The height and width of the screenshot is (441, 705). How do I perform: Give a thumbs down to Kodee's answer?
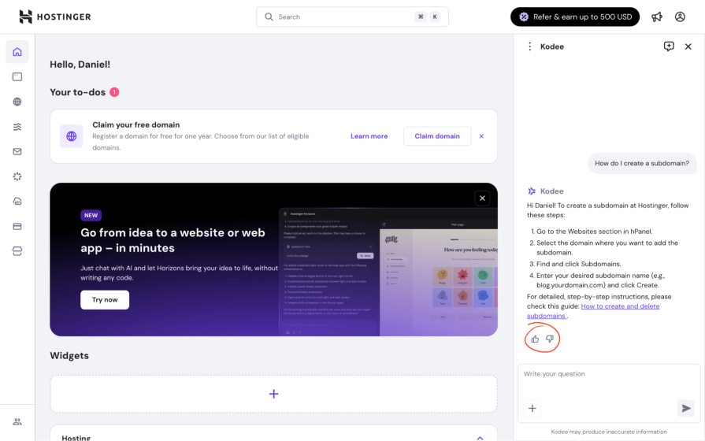coord(550,339)
